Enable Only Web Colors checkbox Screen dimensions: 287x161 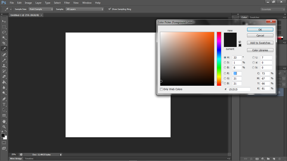pyautogui.click(x=161, y=89)
